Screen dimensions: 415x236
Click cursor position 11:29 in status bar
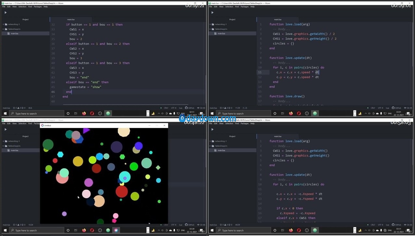[237, 108]
